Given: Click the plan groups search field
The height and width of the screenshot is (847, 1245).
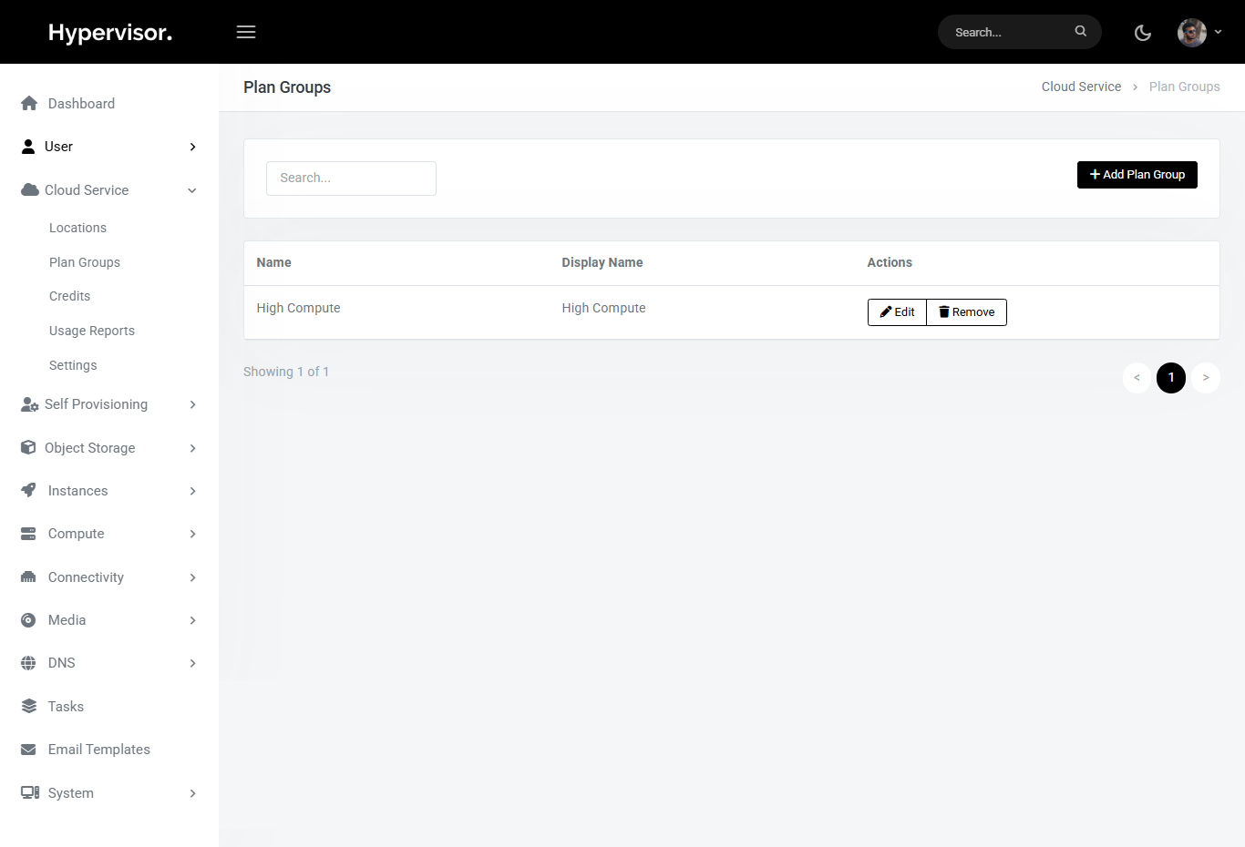Looking at the screenshot, I should point(351,179).
